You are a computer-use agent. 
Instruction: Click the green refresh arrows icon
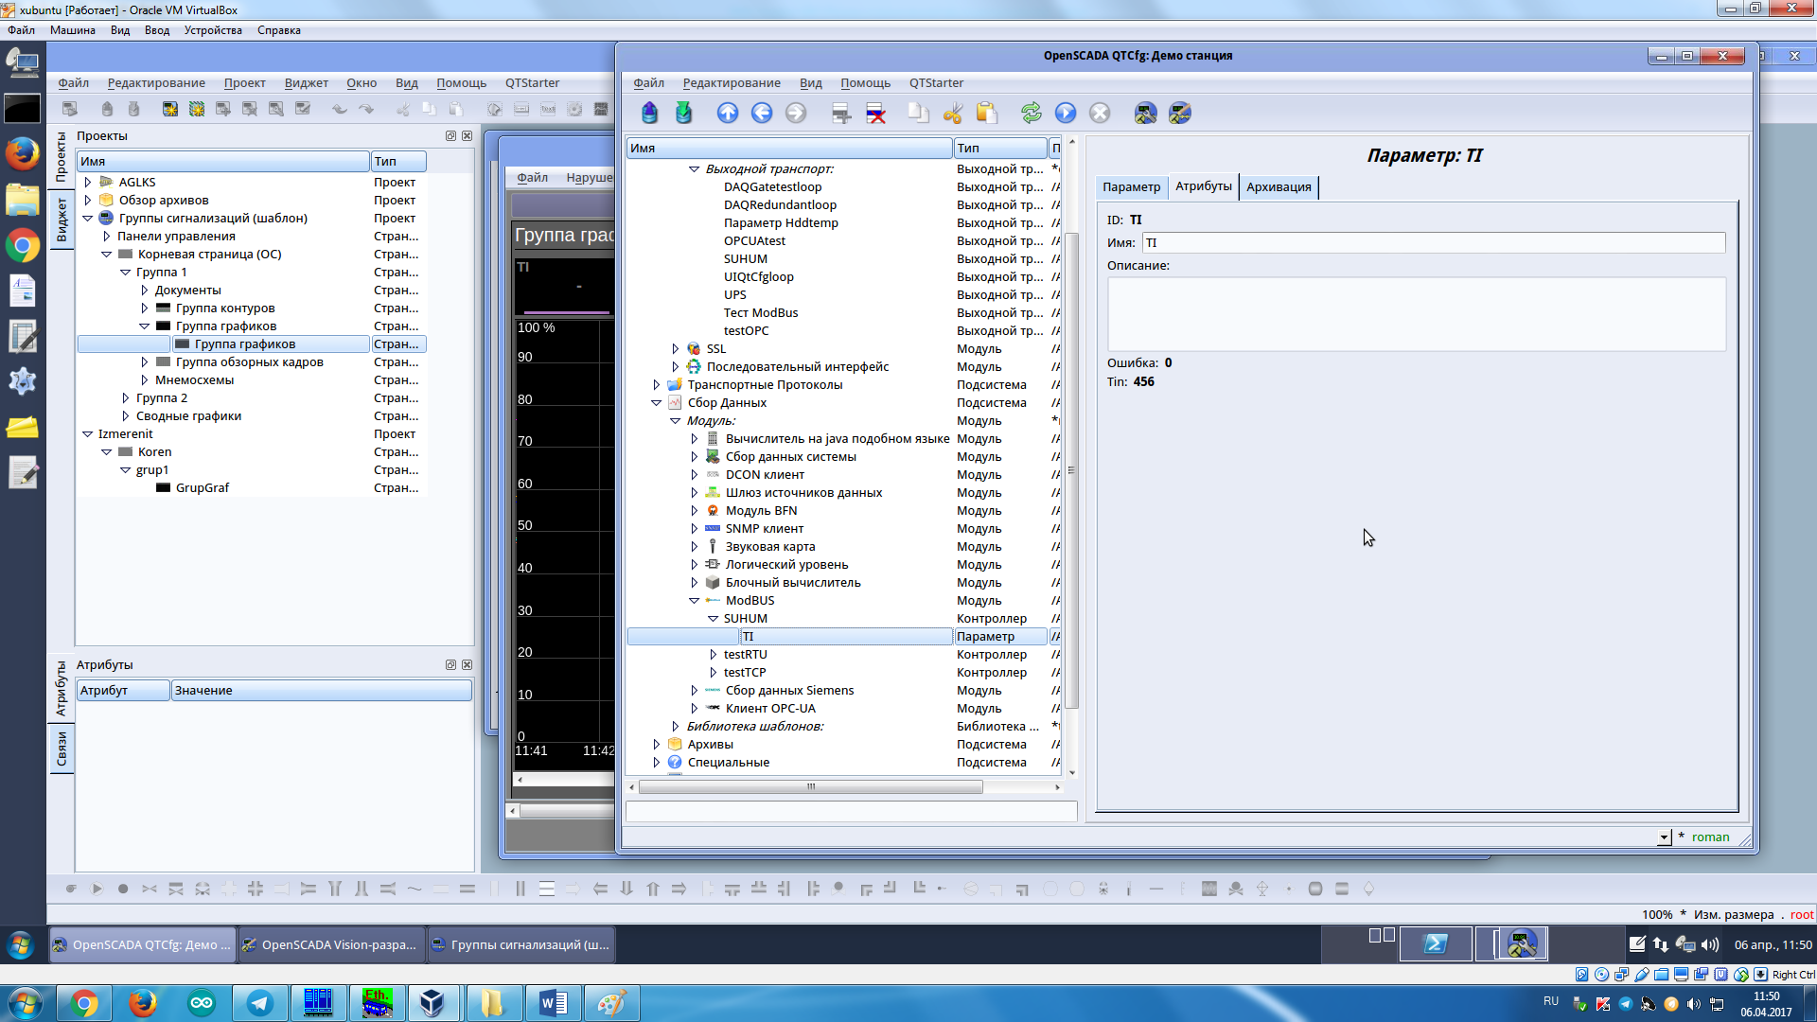pyautogui.click(x=1031, y=114)
